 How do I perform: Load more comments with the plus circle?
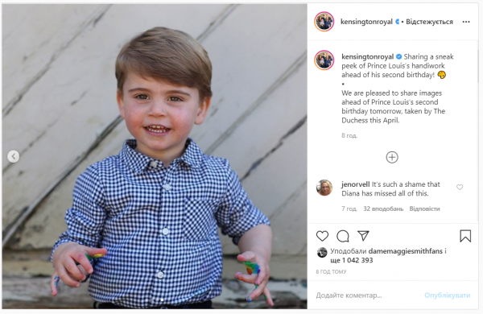click(392, 157)
